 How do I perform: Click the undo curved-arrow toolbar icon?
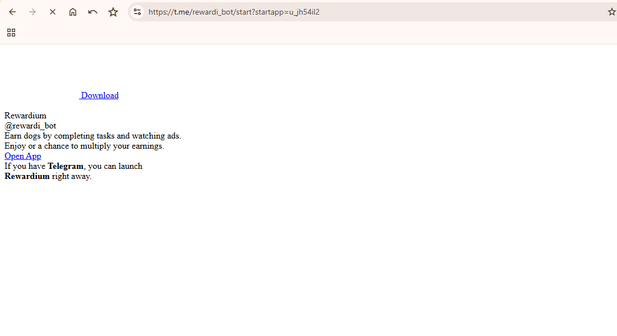tap(93, 12)
